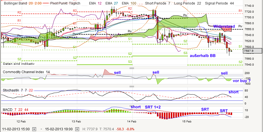
Task: Click the außerhalb BB annotation
Action: 202,56
